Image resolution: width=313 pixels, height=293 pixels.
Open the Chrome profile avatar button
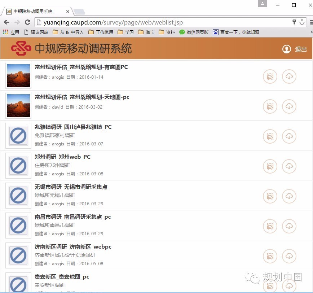tap(262, 3)
